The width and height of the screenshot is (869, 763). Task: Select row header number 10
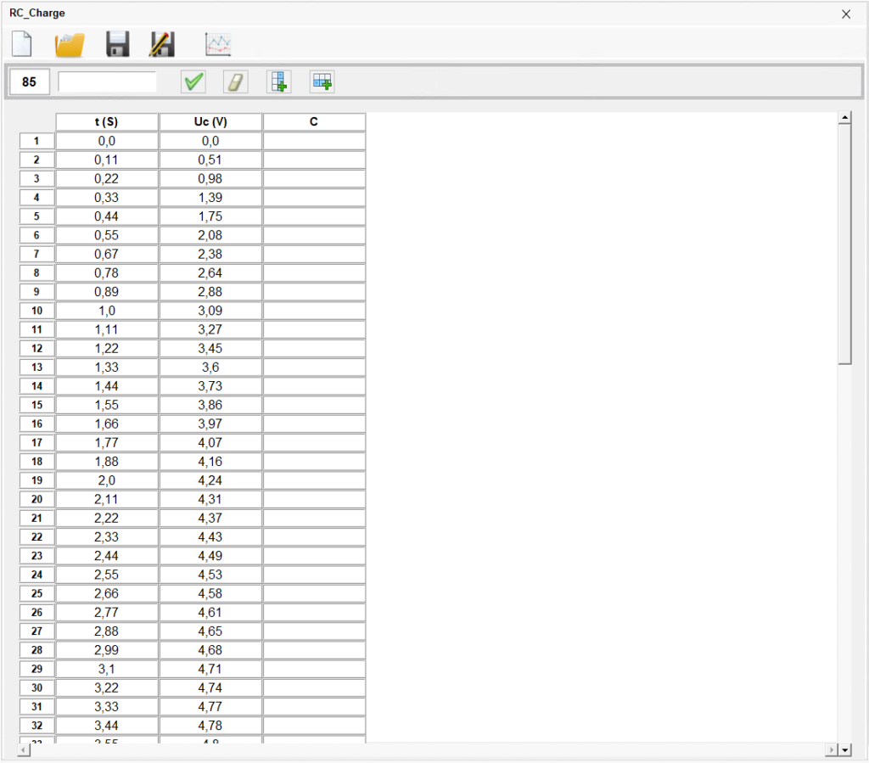pyautogui.click(x=36, y=311)
